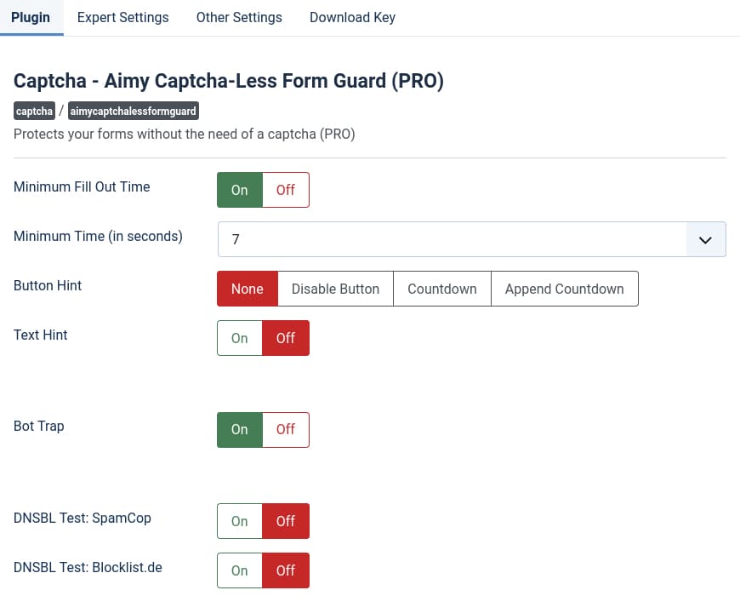
Task: Set Text Hint to Off
Action: click(x=285, y=338)
